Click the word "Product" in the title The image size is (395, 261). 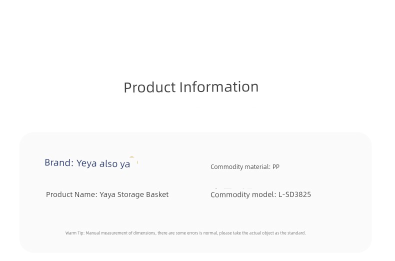(x=149, y=87)
